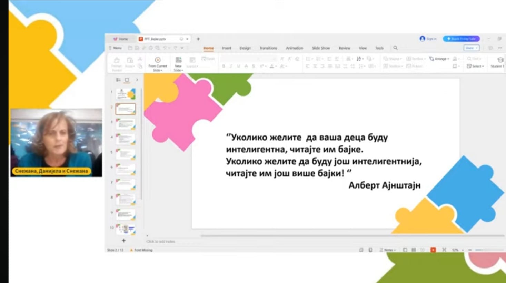Viewport: 506px width, 283px height.
Task: Click the Black Friday Sale button
Action: [x=461, y=39]
